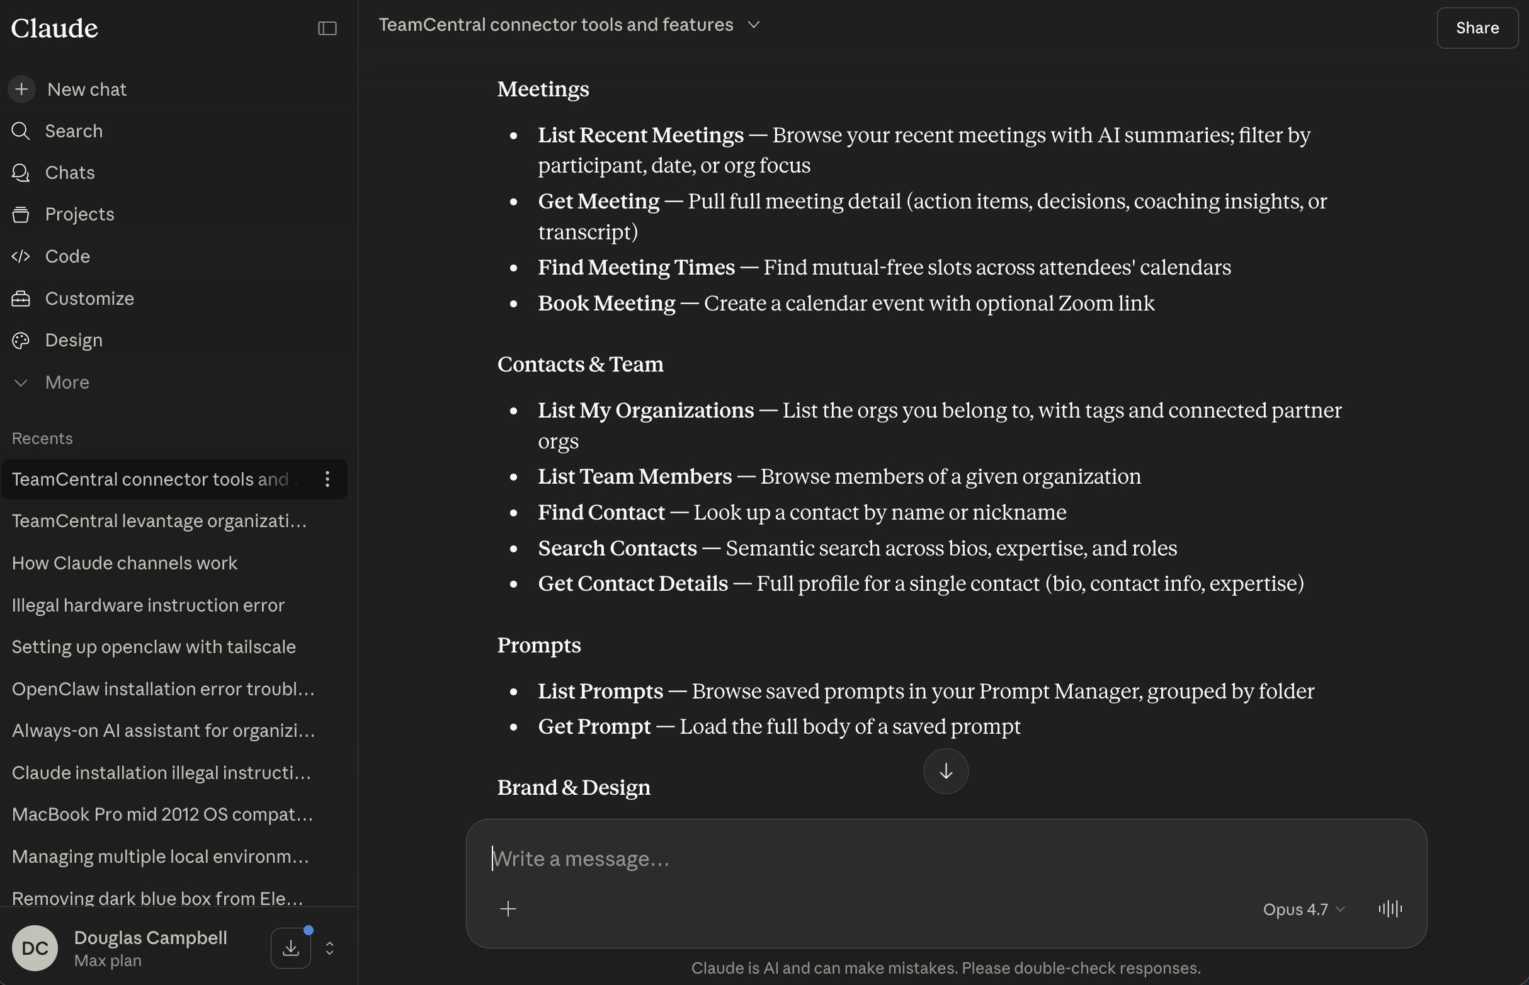Start voice mode with waveform icon
The width and height of the screenshot is (1529, 985).
point(1390,909)
